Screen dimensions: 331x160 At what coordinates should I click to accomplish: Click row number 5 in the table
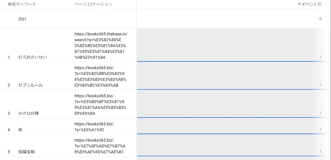[9, 152]
